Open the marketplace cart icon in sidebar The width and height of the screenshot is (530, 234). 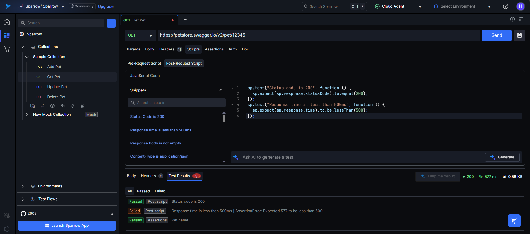click(7, 49)
